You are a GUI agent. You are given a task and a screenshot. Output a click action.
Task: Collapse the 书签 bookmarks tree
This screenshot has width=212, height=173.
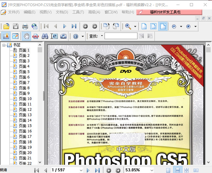(x=4, y=45)
